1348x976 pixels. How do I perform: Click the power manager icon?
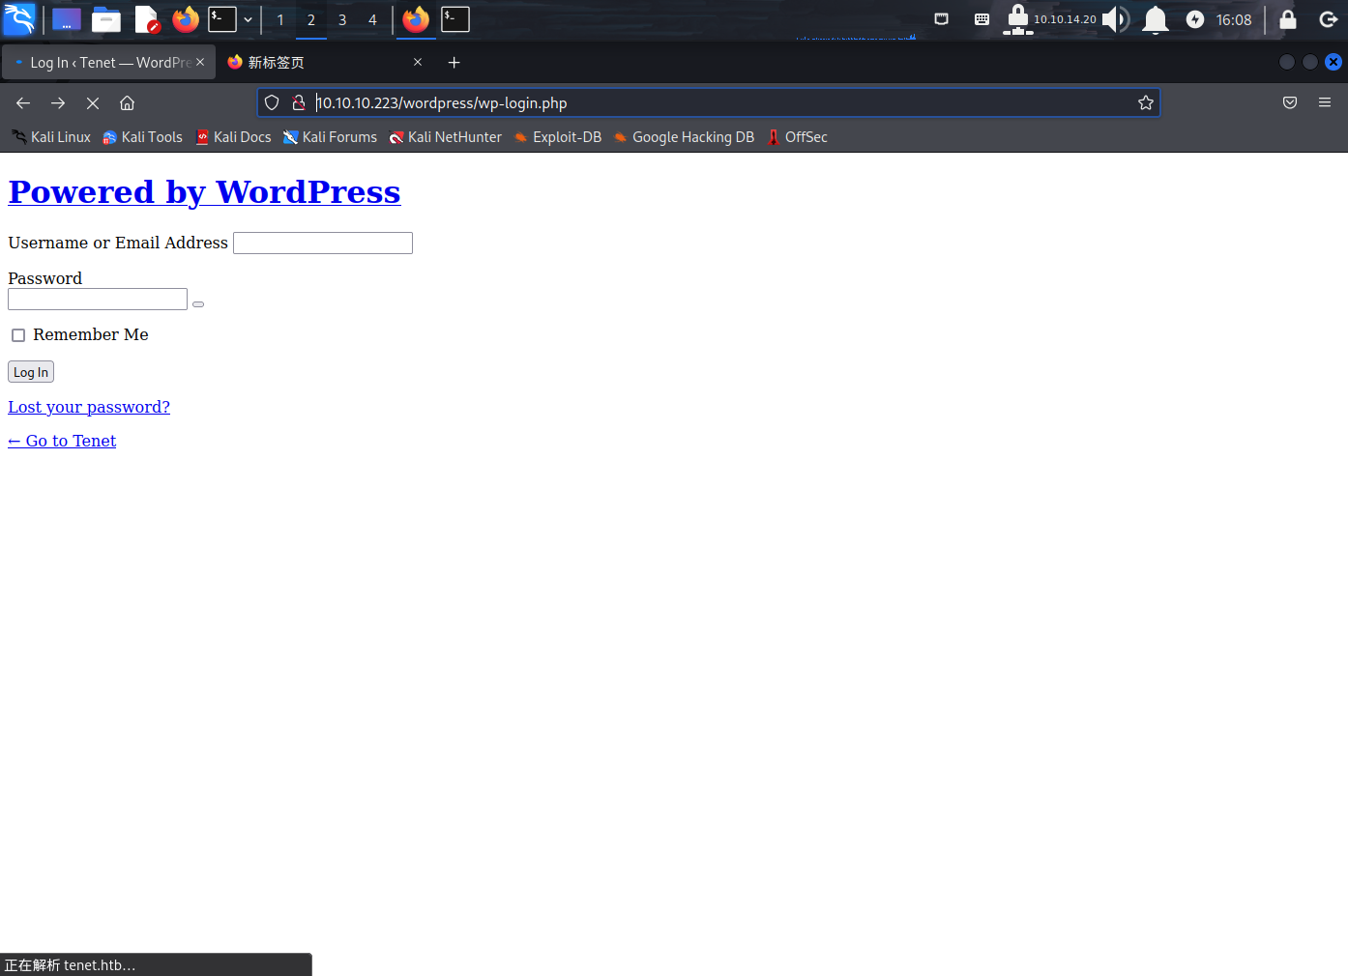point(1195,19)
